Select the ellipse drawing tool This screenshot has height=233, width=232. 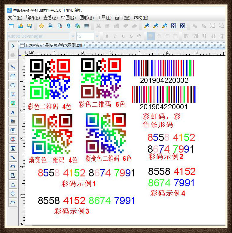[13, 85]
